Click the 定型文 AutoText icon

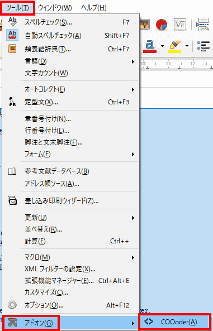pyautogui.click(x=12, y=102)
